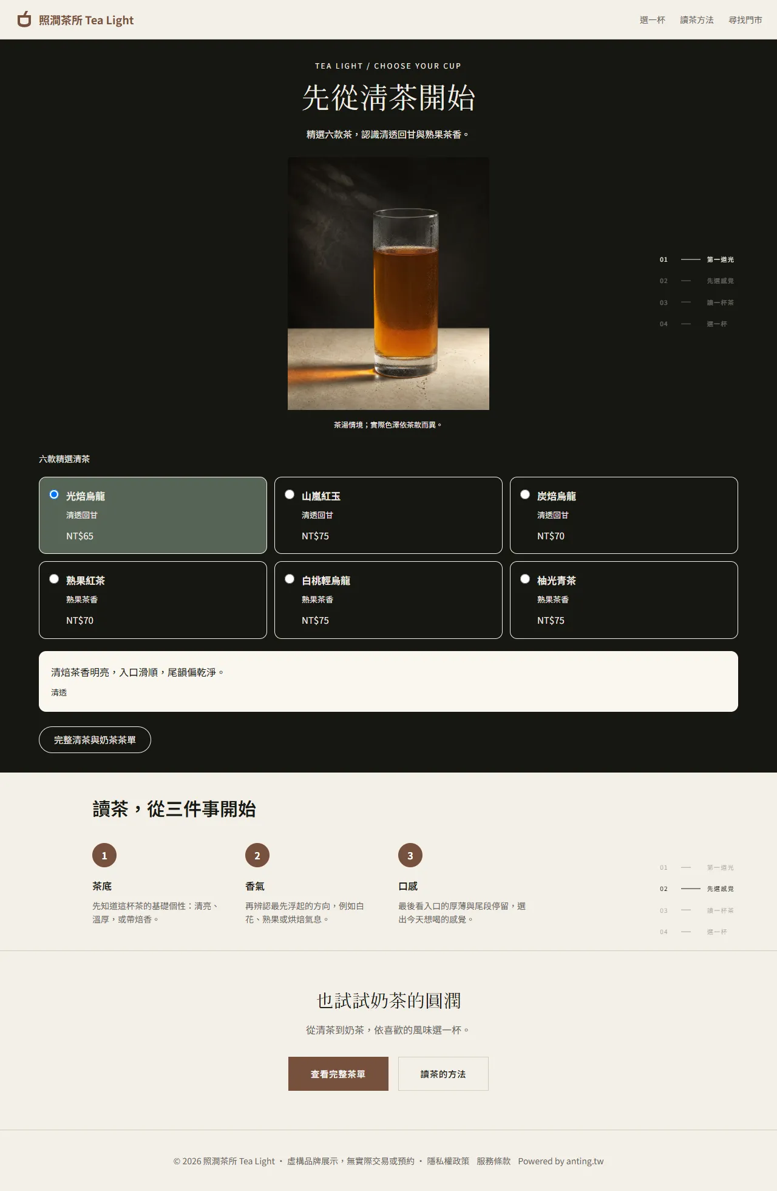Image resolution: width=777 pixels, height=1191 pixels.
Task: Follow the Powered by anting.tw link
Action: [561, 1161]
